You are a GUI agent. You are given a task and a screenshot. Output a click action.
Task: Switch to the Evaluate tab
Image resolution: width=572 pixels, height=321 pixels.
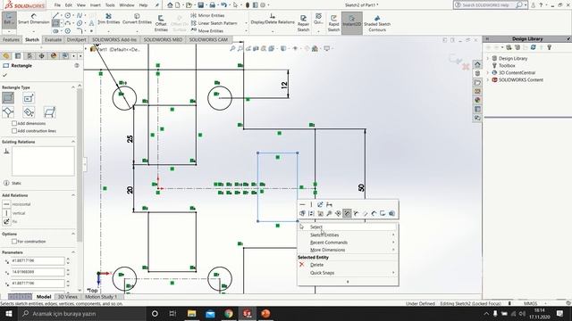click(54, 39)
